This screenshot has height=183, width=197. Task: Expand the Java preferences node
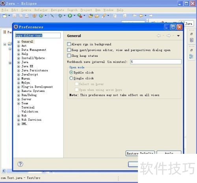click(x=19, y=62)
